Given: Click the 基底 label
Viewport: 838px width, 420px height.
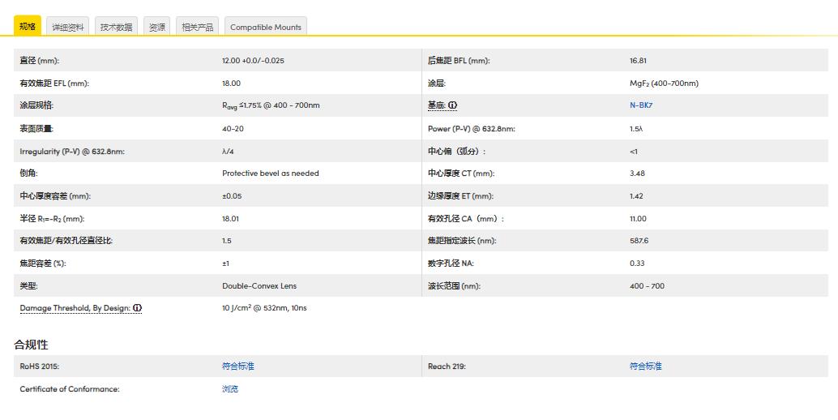Looking at the screenshot, I should pyautogui.click(x=437, y=105).
